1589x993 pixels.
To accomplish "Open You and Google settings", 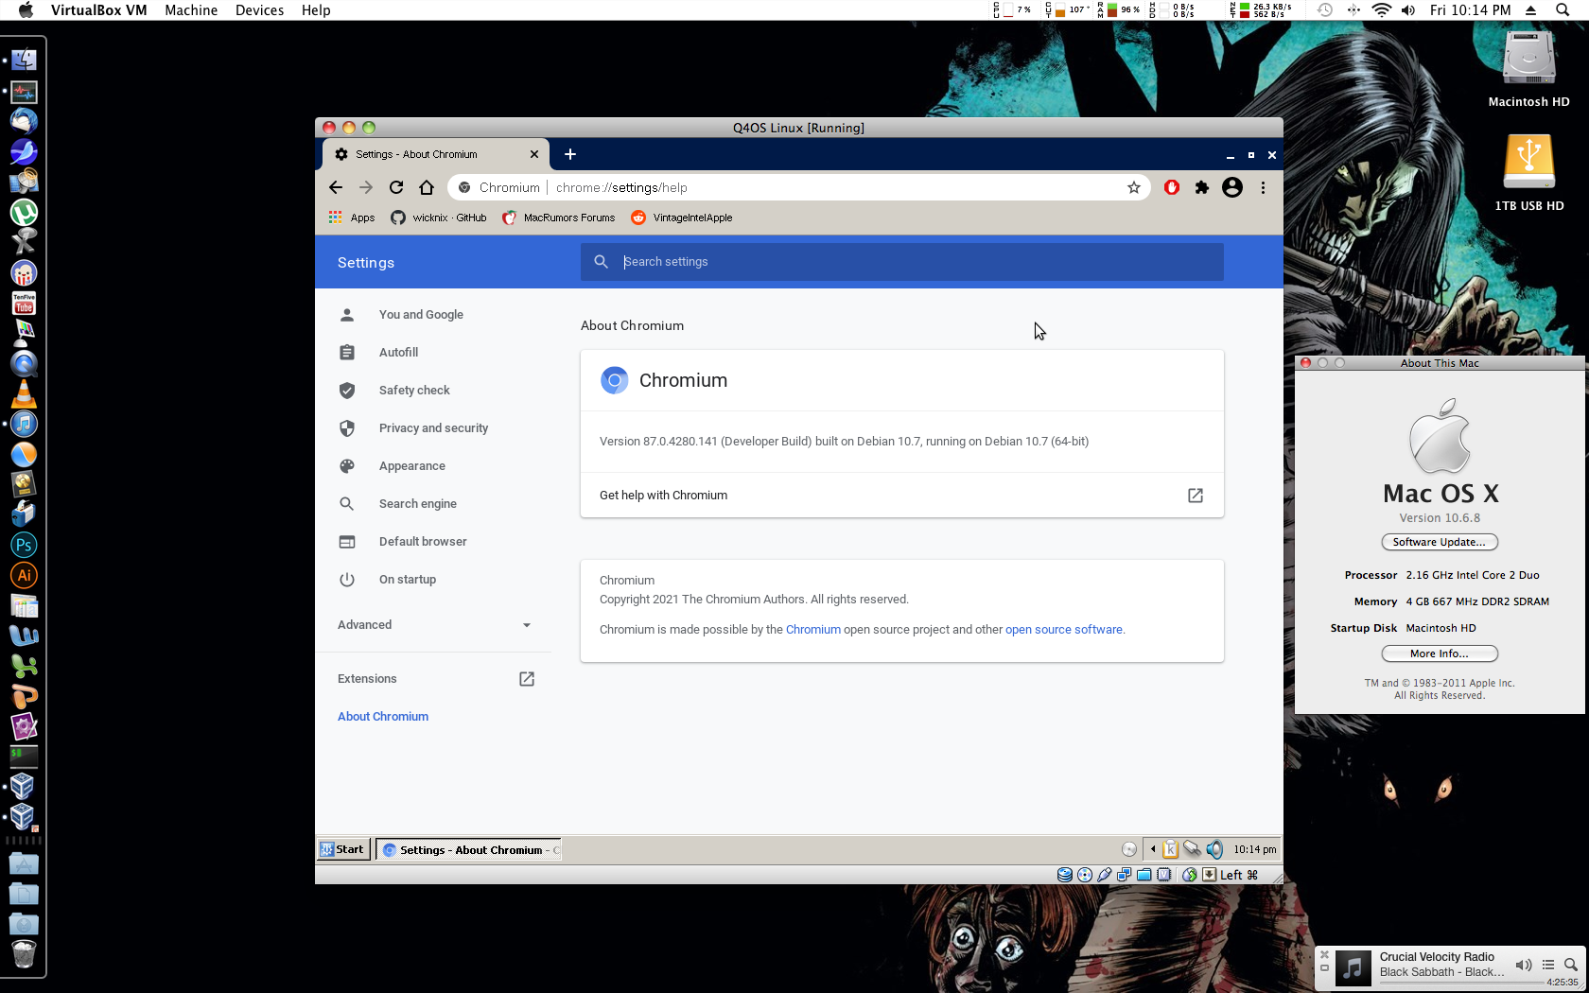I will [421, 315].
